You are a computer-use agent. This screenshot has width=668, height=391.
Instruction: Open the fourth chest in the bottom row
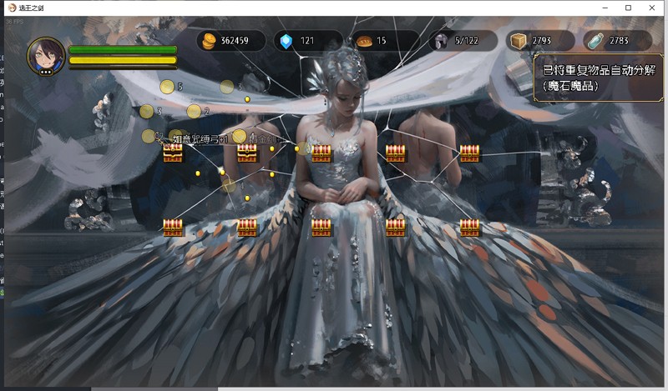click(x=395, y=228)
